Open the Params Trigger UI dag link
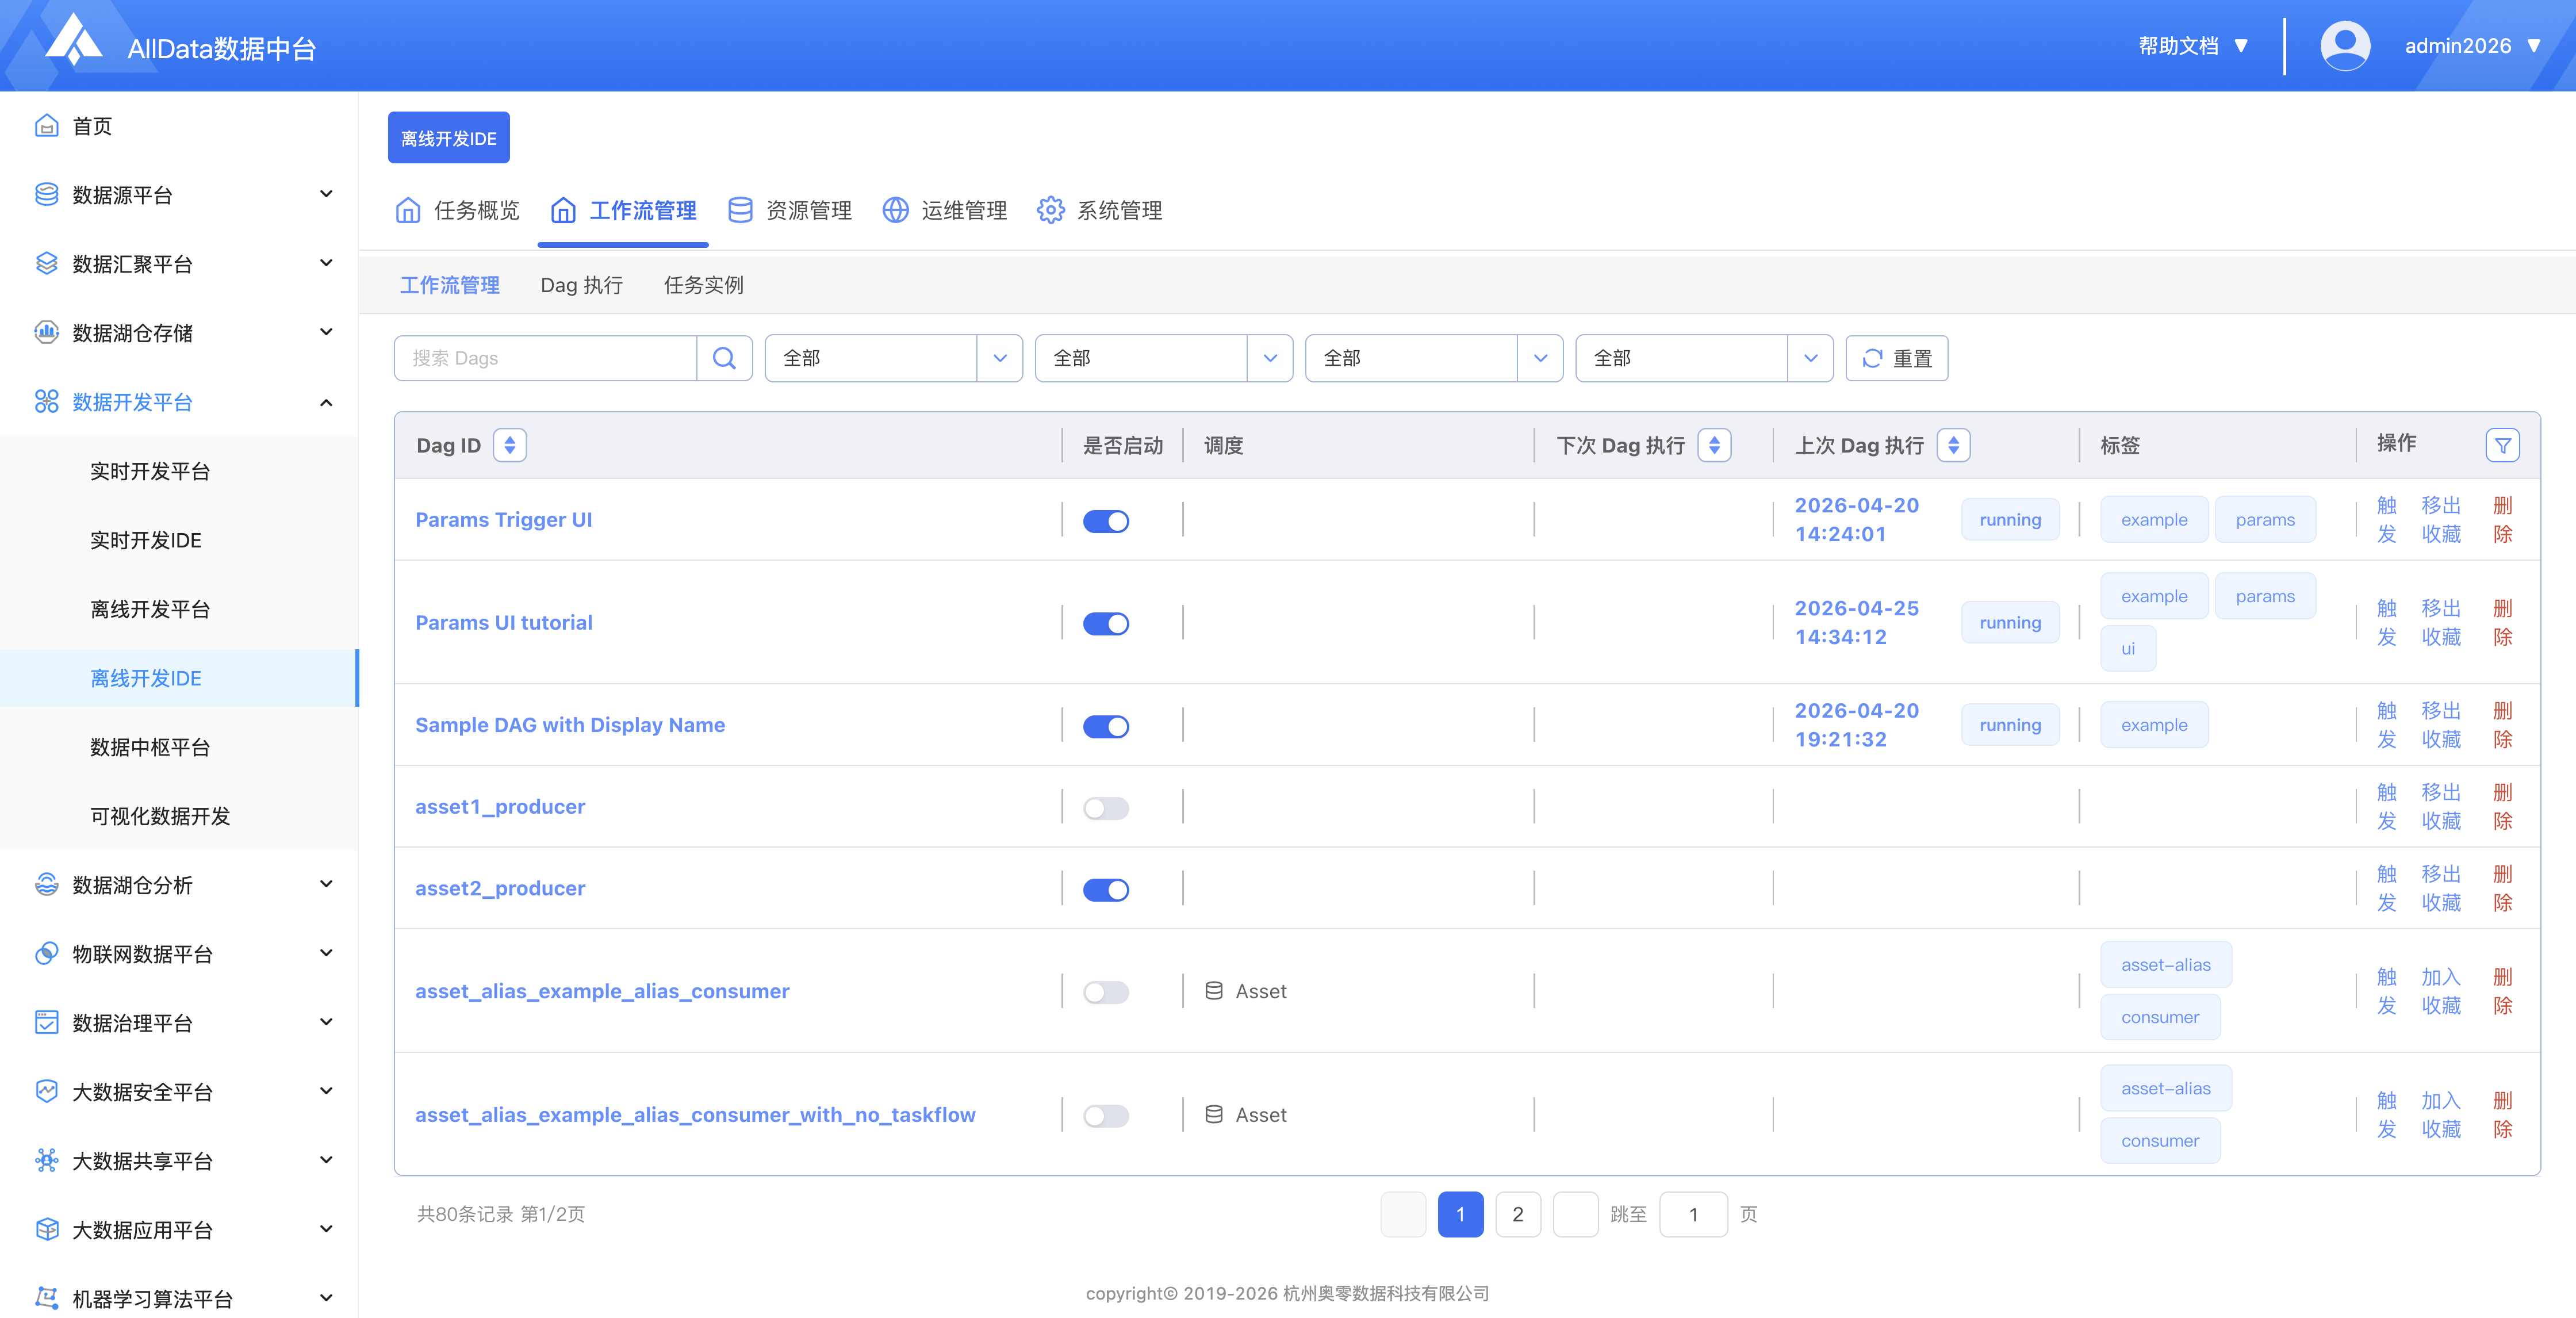2576x1318 pixels. [x=503, y=520]
